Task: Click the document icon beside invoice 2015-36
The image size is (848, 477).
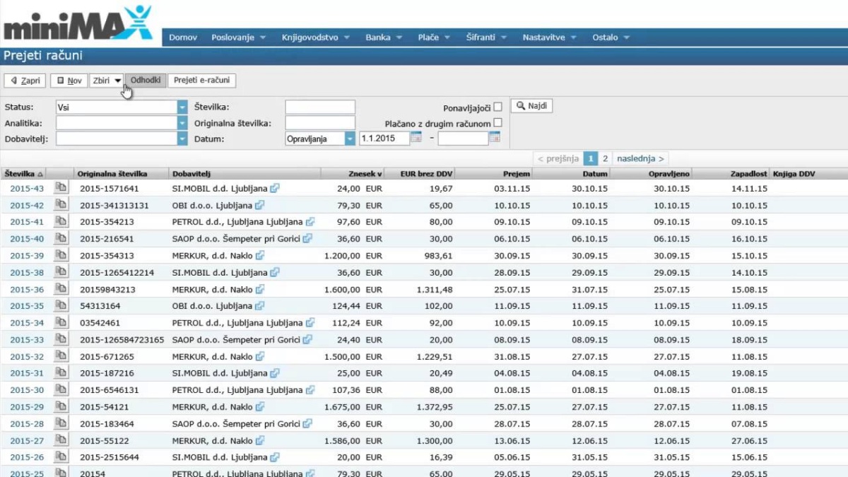Action: (x=61, y=289)
